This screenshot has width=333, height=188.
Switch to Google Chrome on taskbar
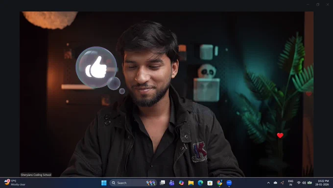(219, 183)
